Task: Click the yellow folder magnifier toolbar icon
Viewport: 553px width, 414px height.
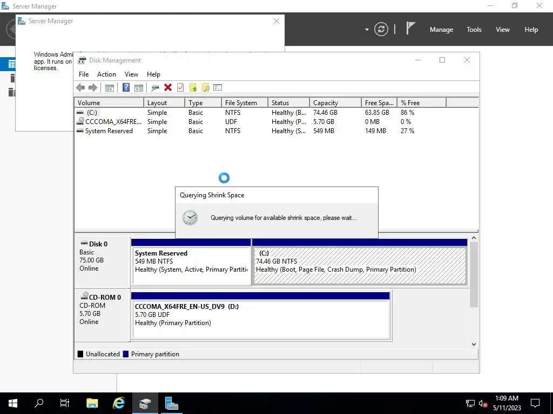Action: tap(205, 88)
